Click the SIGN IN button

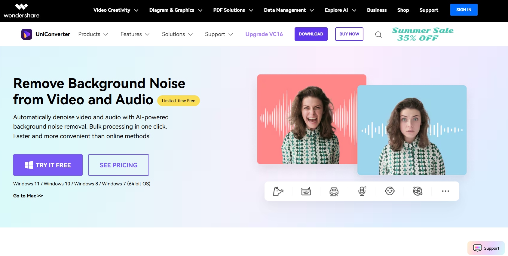[x=464, y=10]
